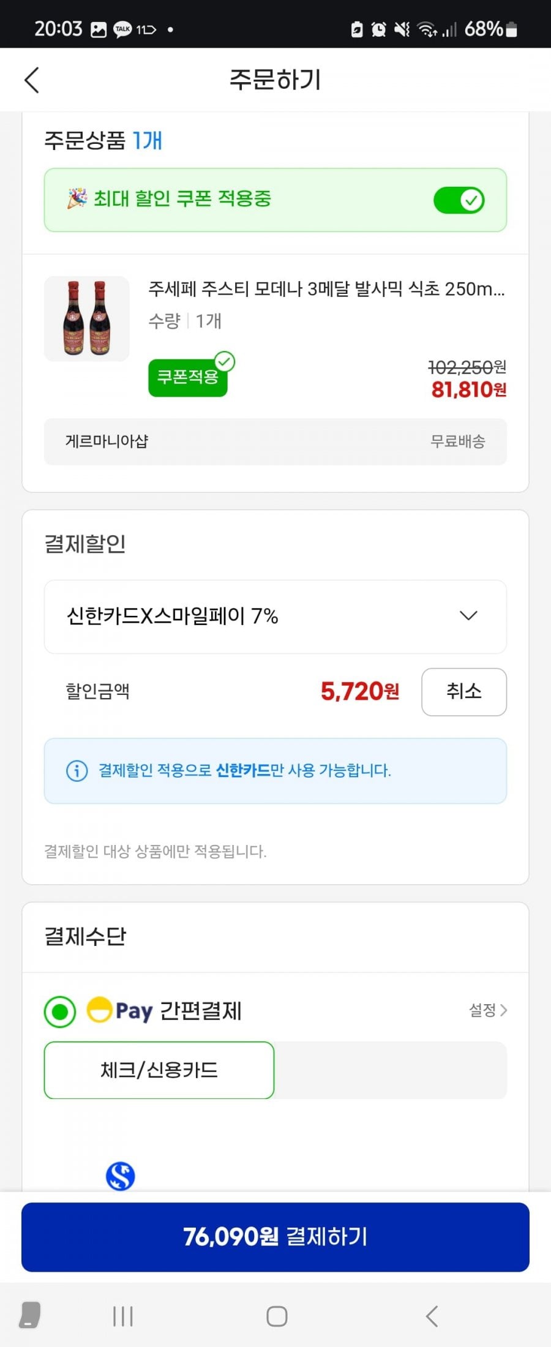This screenshot has width=551, height=1347.
Task: Expand the payment discount chevron arrow
Action: pyautogui.click(x=468, y=616)
